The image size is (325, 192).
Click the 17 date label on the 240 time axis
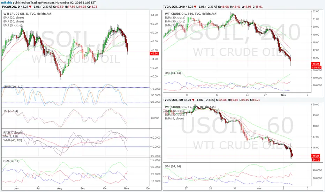pyautogui.click(x=217, y=95)
